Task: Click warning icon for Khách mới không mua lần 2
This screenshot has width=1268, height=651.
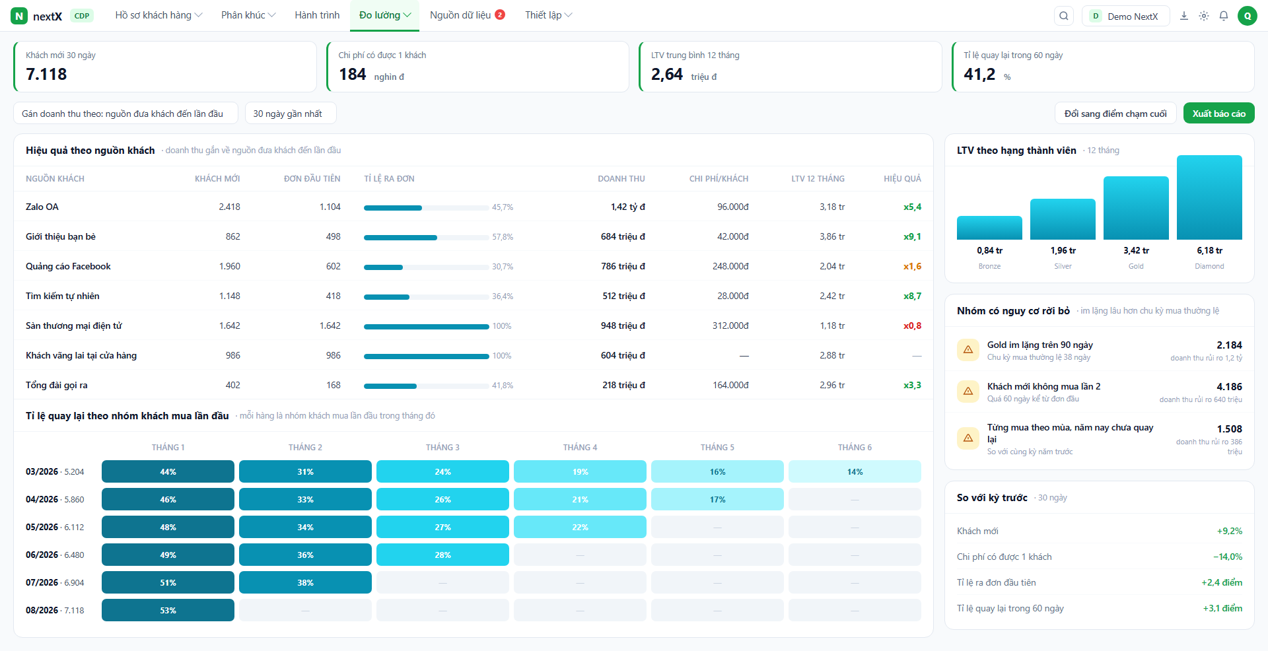Action: click(968, 392)
